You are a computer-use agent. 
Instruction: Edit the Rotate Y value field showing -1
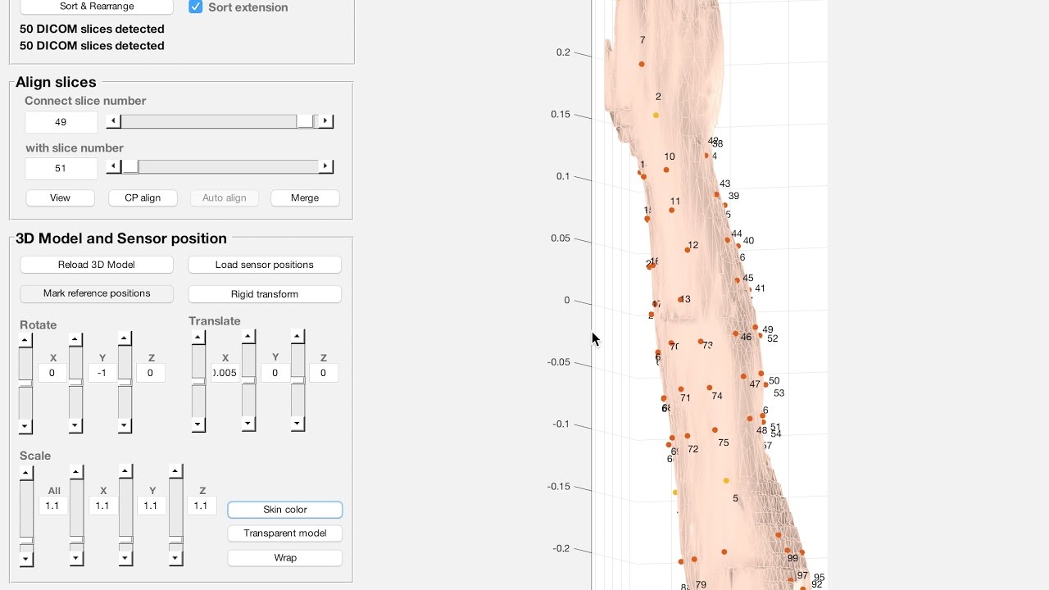click(102, 373)
